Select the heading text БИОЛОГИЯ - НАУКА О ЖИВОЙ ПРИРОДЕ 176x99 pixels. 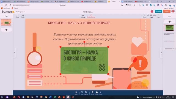pos(79,23)
